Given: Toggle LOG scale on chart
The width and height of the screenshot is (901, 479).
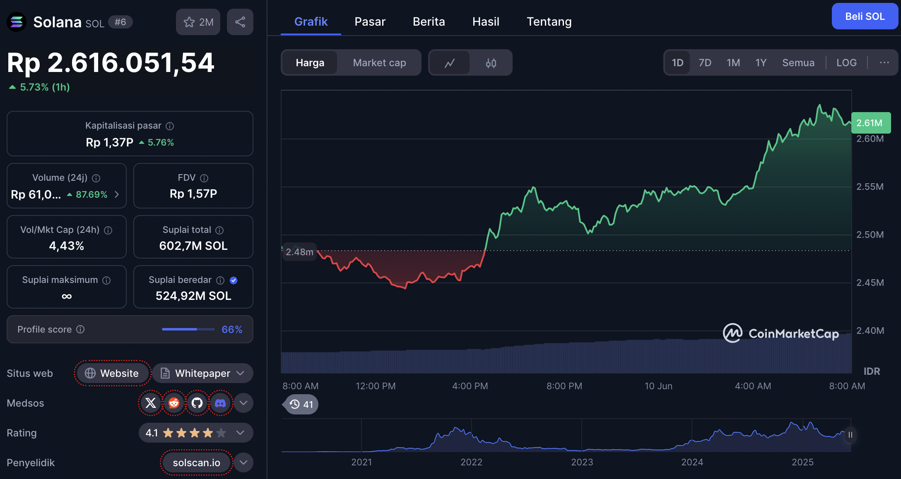Looking at the screenshot, I should click(846, 62).
